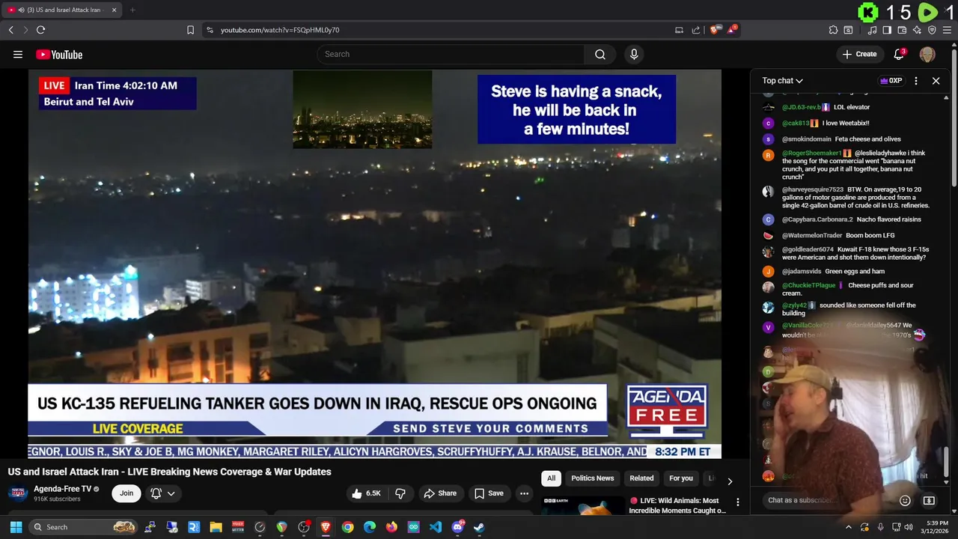Open the live chat three-dot menu

tap(916, 81)
